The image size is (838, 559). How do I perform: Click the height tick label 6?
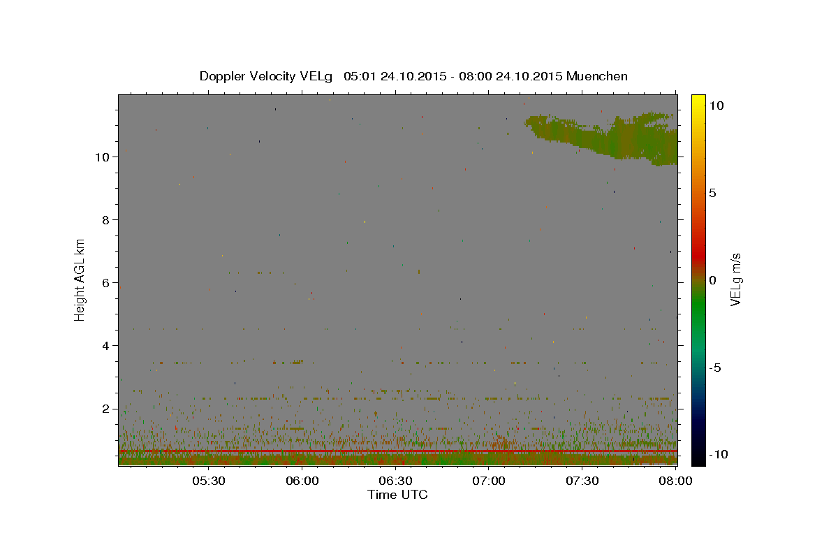click(x=106, y=283)
